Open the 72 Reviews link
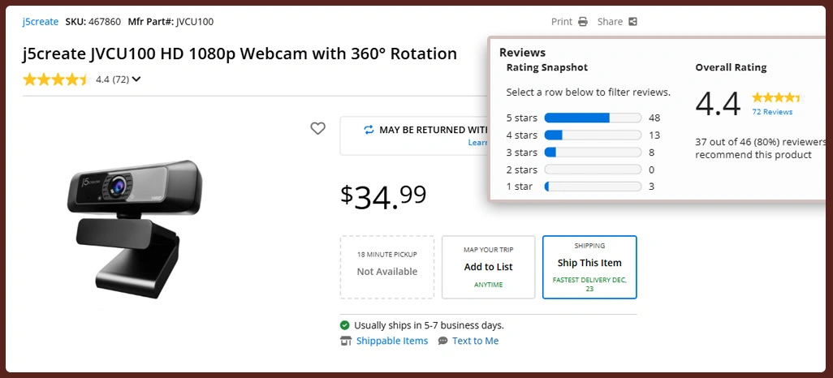 (771, 112)
